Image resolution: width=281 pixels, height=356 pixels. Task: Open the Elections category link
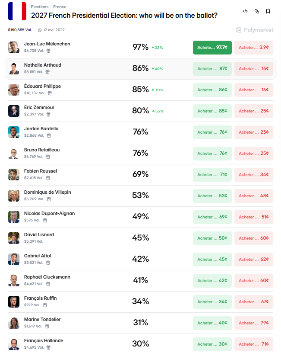point(40,7)
